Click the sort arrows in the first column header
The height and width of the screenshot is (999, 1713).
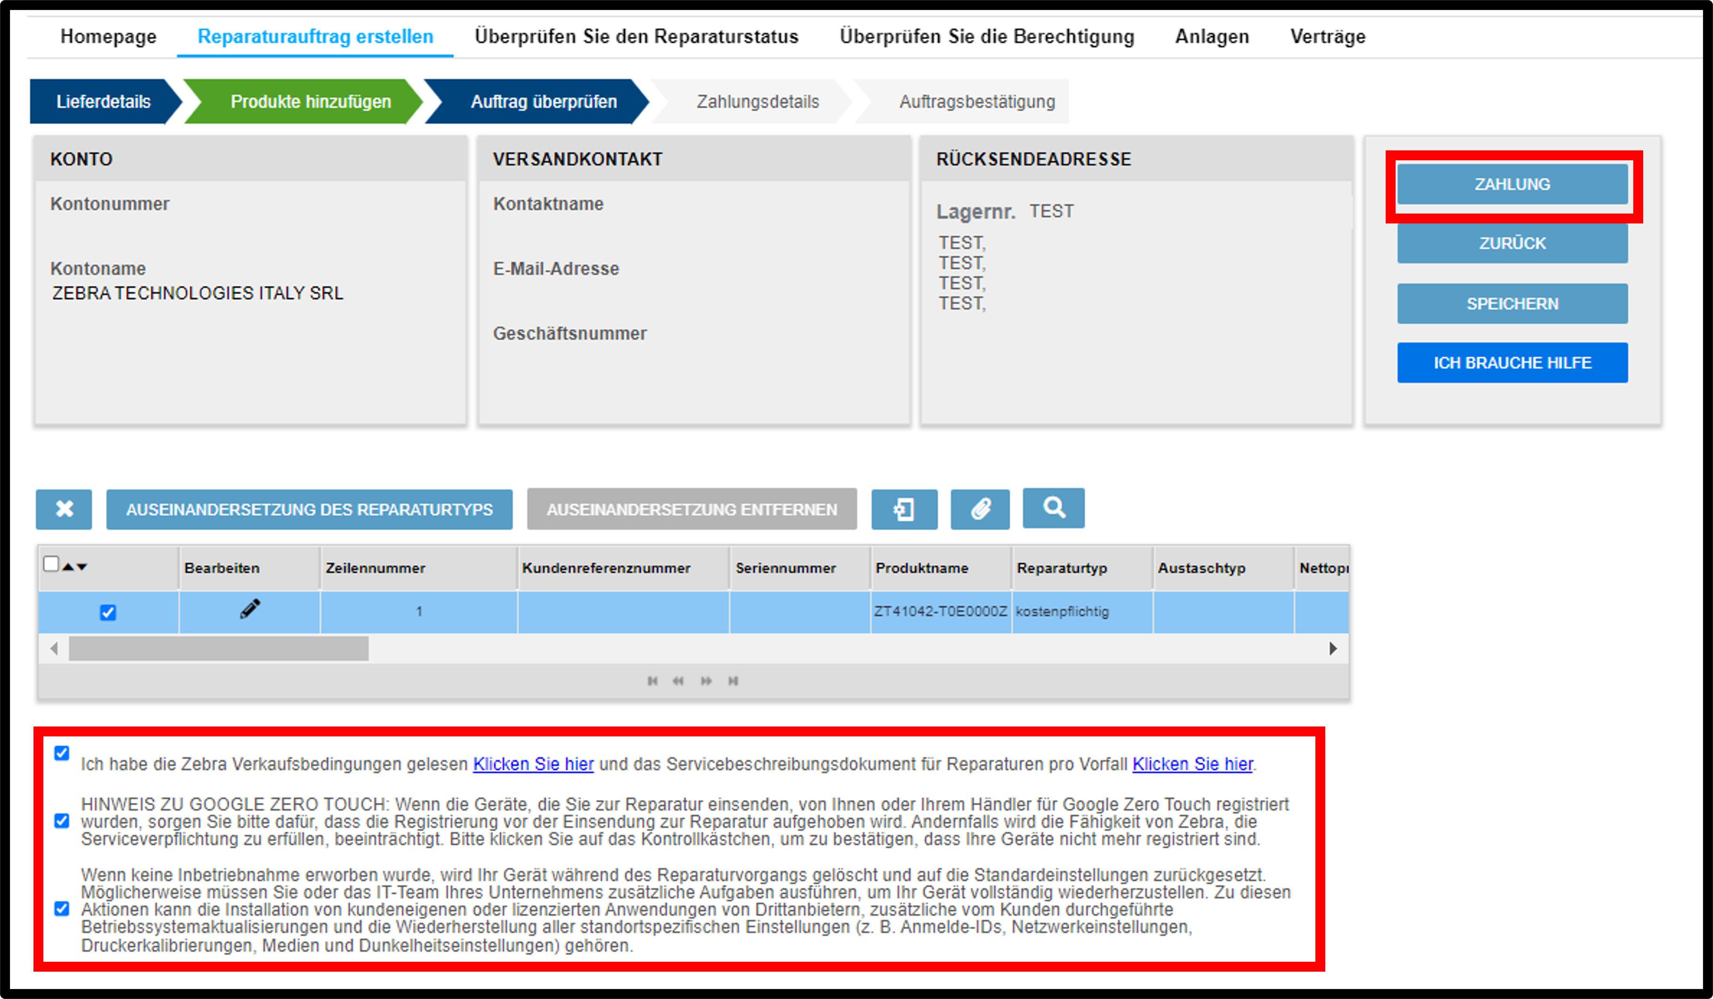75,566
